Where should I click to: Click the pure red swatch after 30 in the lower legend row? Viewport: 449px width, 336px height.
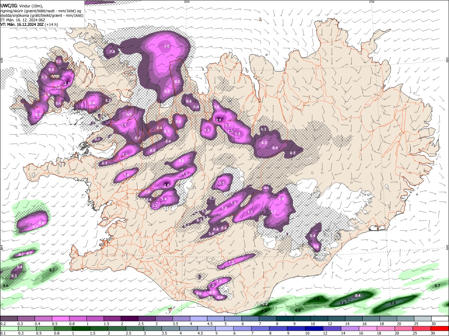click(x=439, y=328)
